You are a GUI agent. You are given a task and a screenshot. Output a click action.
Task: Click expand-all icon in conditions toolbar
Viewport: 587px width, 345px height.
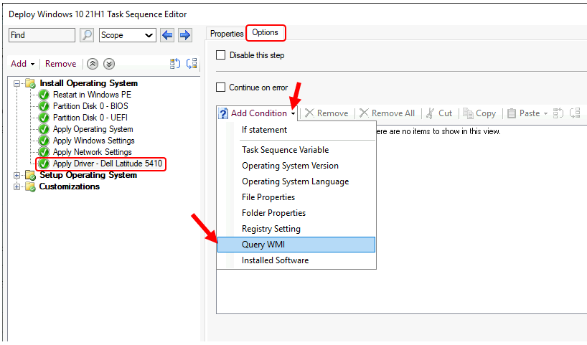[558, 113]
